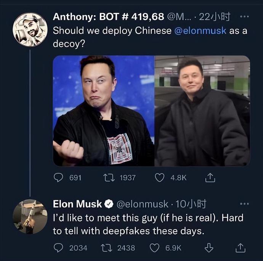Retweet Anthony's decoy tweet
Screen dimensions: 263x261
[x=109, y=178]
